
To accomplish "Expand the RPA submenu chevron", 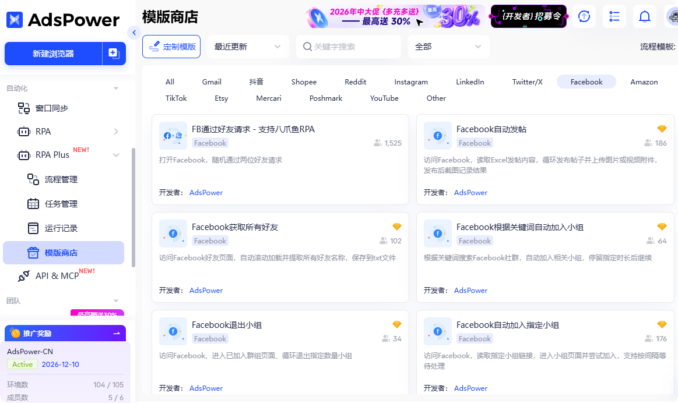I will [x=116, y=131].
